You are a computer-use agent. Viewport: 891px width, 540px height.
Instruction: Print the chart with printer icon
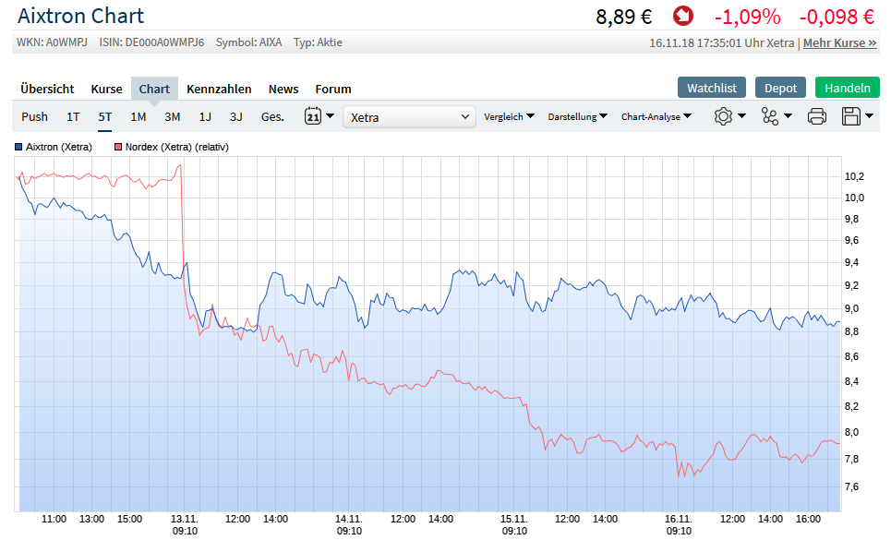coord(816,116)
